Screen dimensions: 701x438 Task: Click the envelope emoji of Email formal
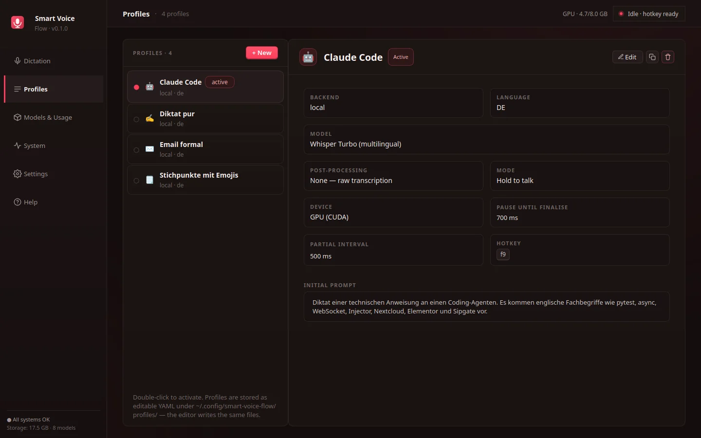pos(149,149)
